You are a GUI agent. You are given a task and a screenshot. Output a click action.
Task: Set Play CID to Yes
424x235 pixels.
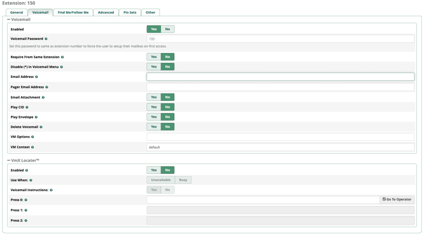[x=154, y=107]
